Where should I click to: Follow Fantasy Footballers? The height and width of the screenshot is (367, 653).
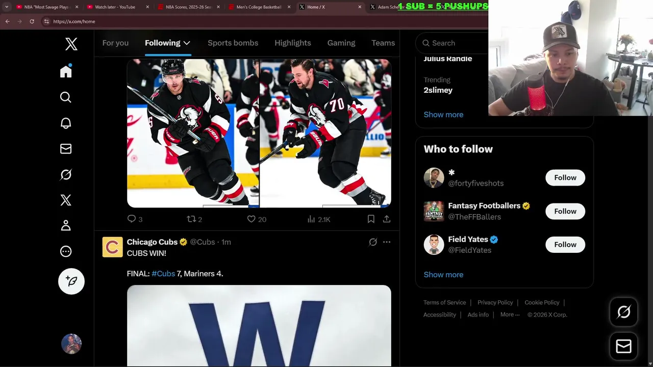(x=565, y=211)
